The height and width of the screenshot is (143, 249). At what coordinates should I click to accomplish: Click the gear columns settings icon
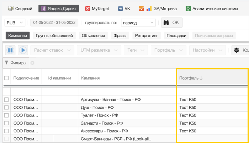[x=237, y=50]
